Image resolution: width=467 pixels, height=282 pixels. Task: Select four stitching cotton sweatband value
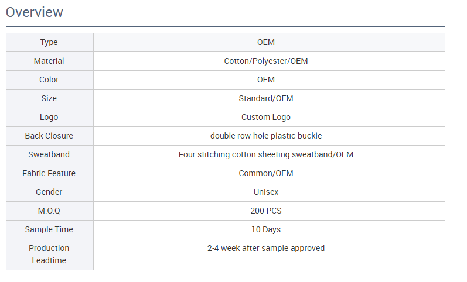tap(265, 154)
